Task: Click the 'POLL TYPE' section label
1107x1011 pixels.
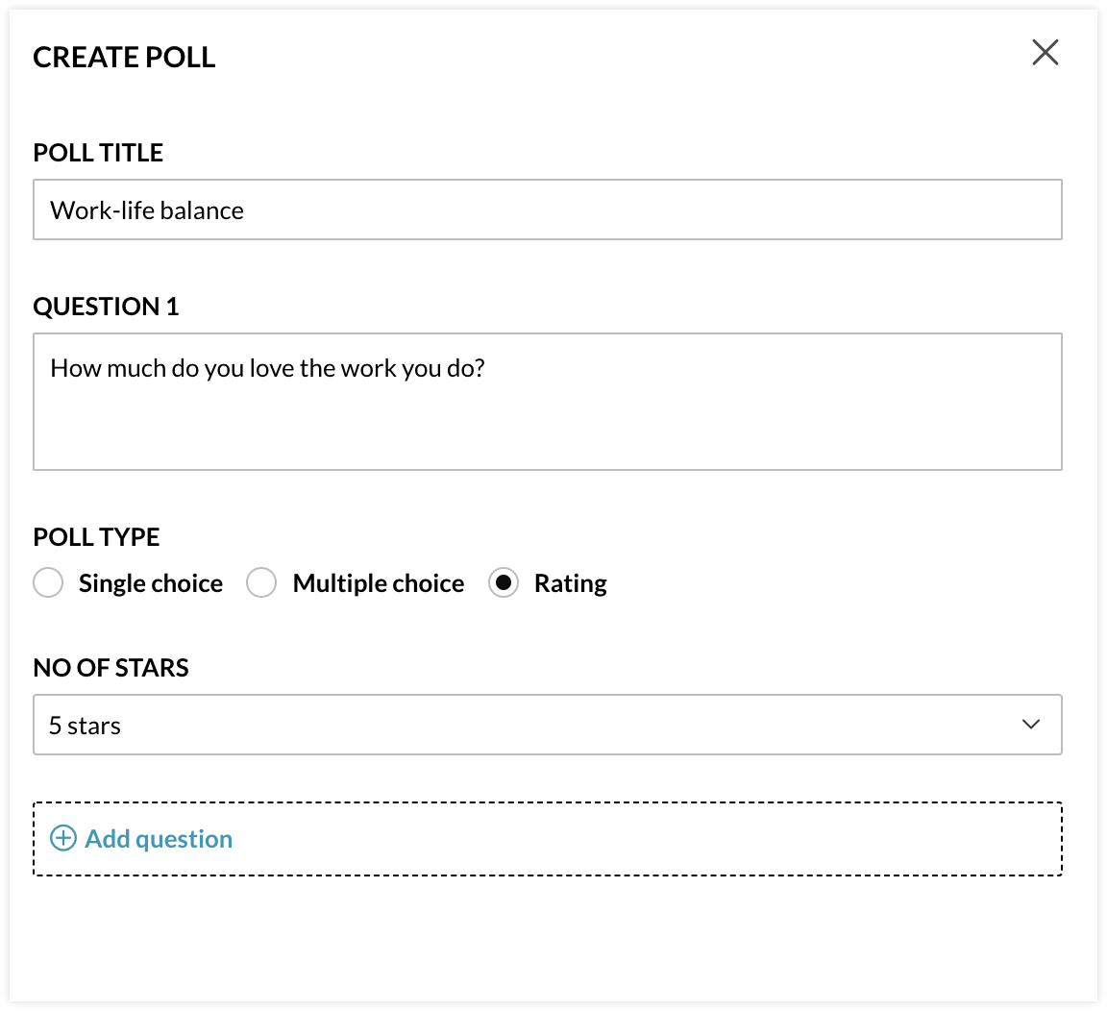Action: click(x=96, y=537)
